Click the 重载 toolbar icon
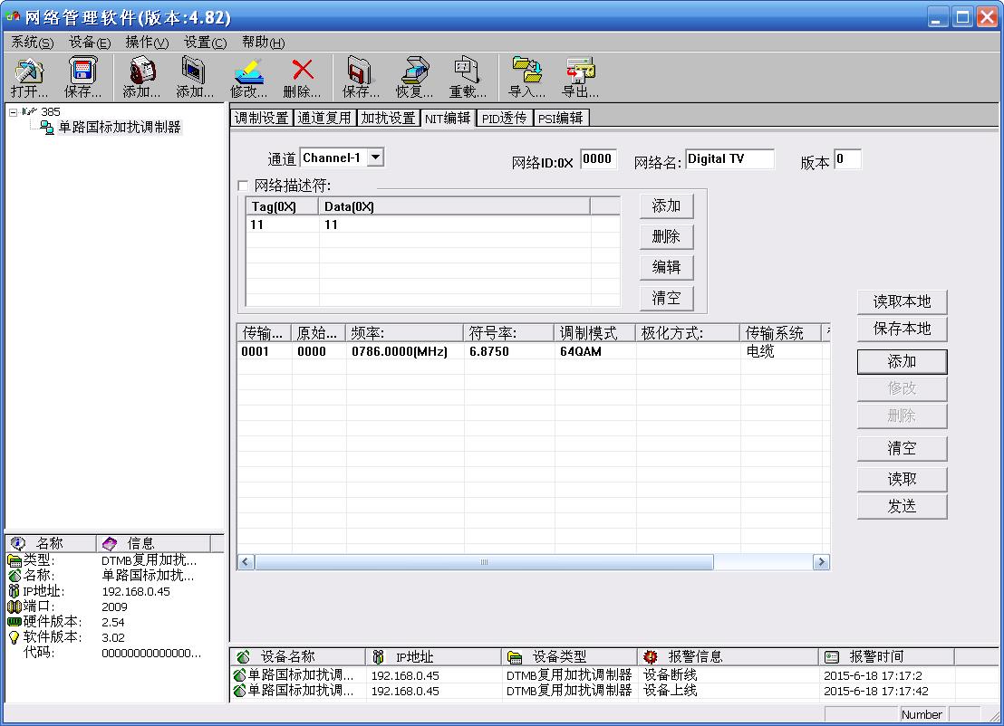The width and height of the screenshot is (1004, 726). [468, 70]
